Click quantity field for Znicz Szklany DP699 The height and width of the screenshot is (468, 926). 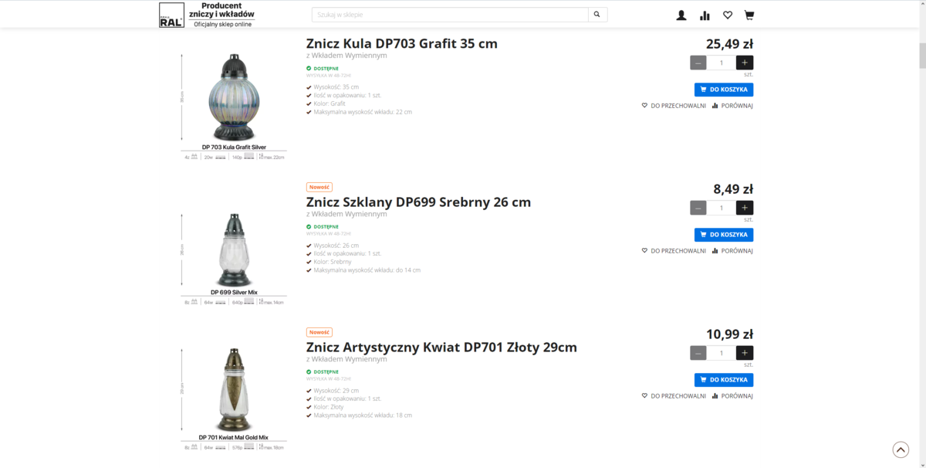pos(722,208)
